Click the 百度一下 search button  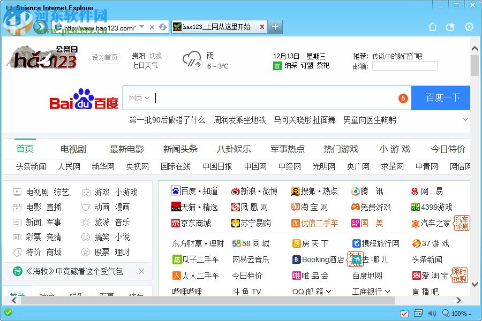tap(441, 98)
